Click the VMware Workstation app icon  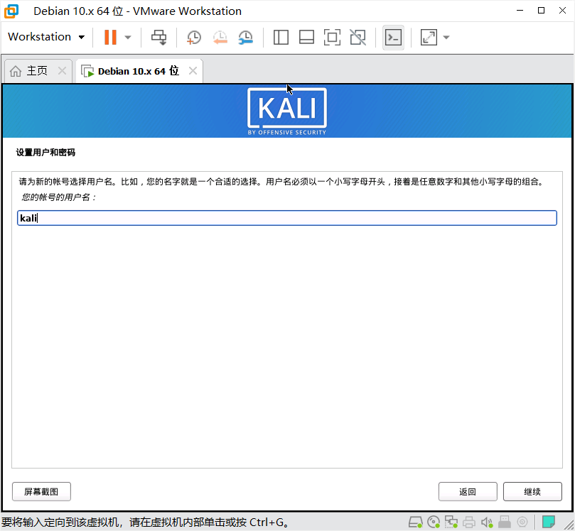pos(11,11)
